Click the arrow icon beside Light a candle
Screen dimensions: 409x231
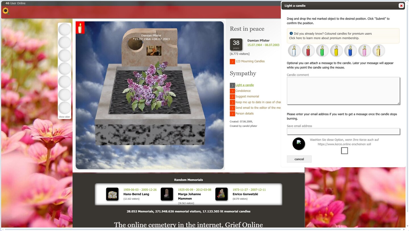232,85
